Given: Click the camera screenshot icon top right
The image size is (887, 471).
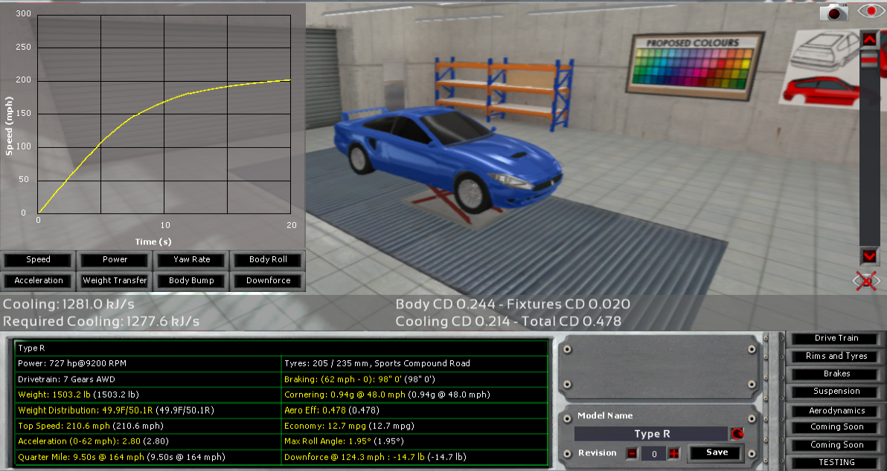Looking at the screenshot, I should tap(834, 12).
